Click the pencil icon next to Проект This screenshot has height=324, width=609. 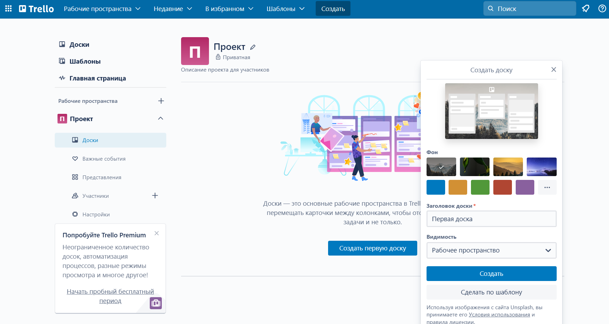click(253, 47)
